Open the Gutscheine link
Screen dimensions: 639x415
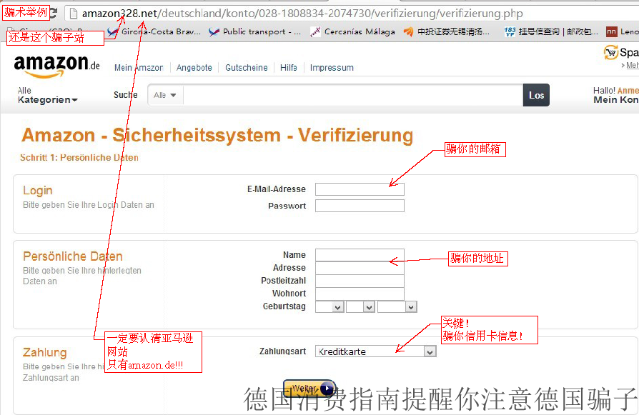click(247, 68)
